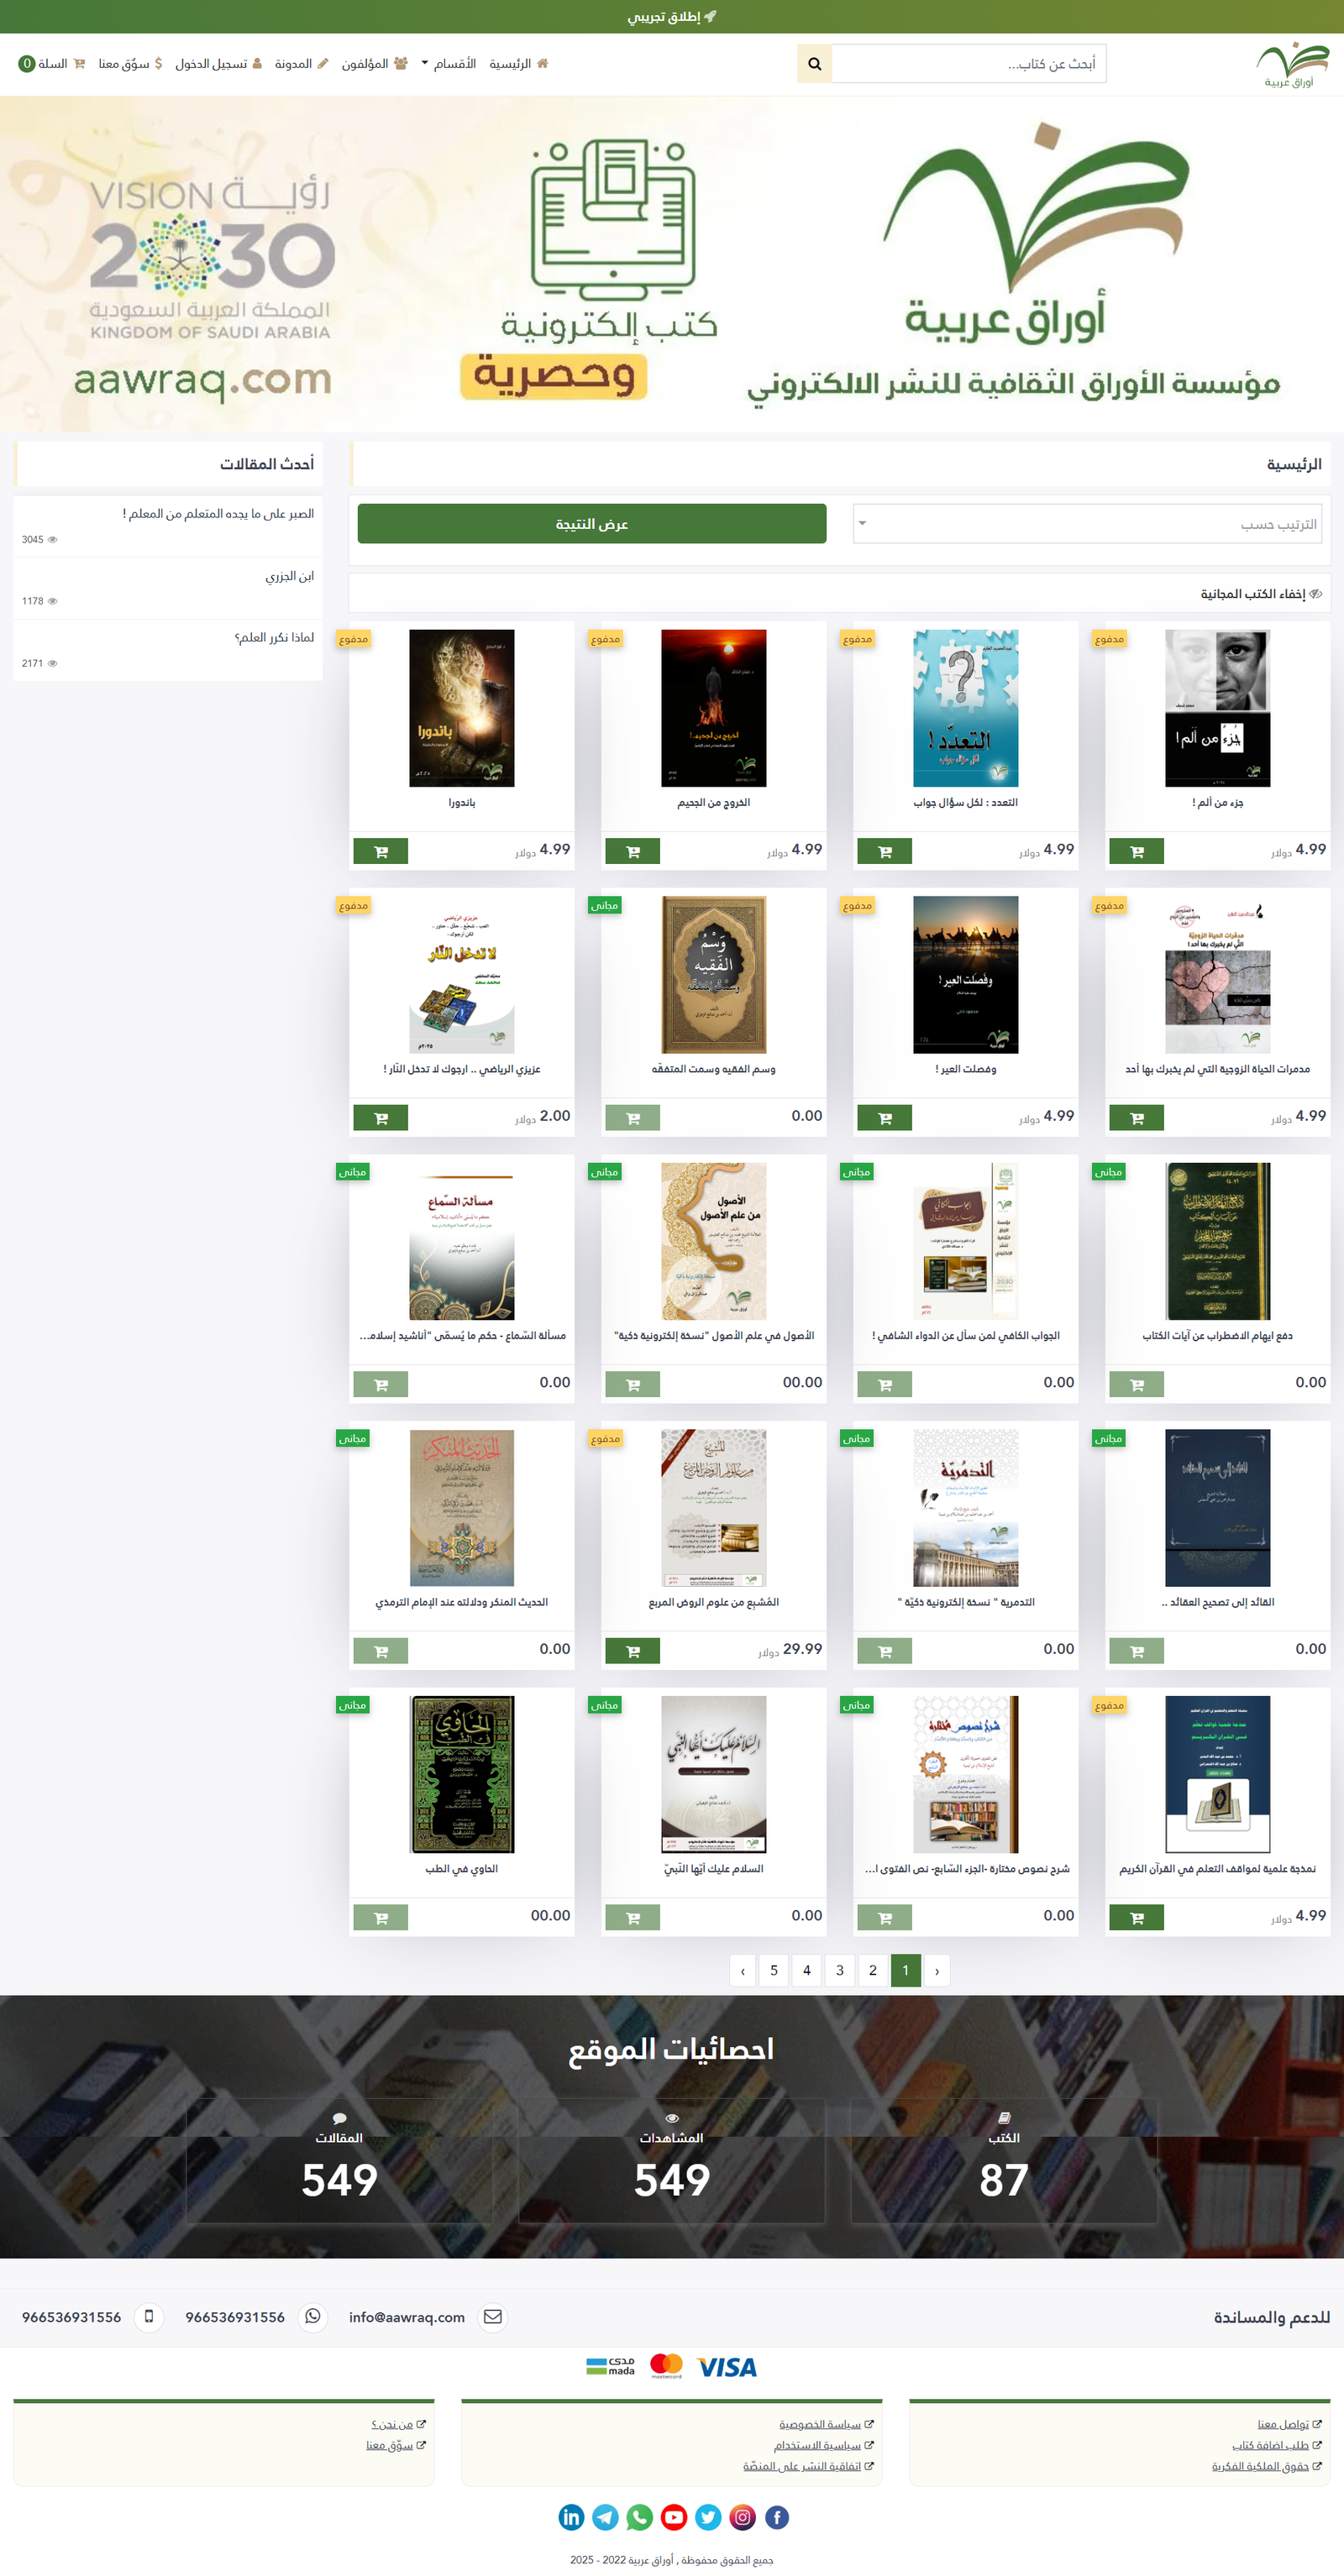The width and height of the screenshot is (1344, 2576).
Task: Open the التدمرية book cover thumbnail
Action: coord(964,1507)
